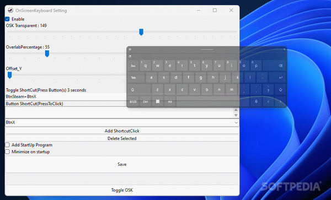Tap the z key on keyboard

[x=157, y=90]
